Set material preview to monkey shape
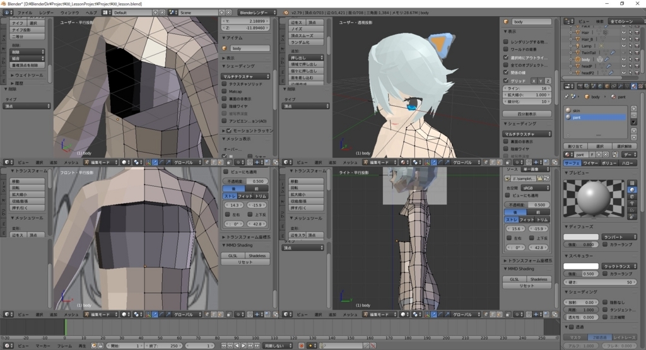Image resolution: width=646 pixels, height=350 pixels. (632, 203)
